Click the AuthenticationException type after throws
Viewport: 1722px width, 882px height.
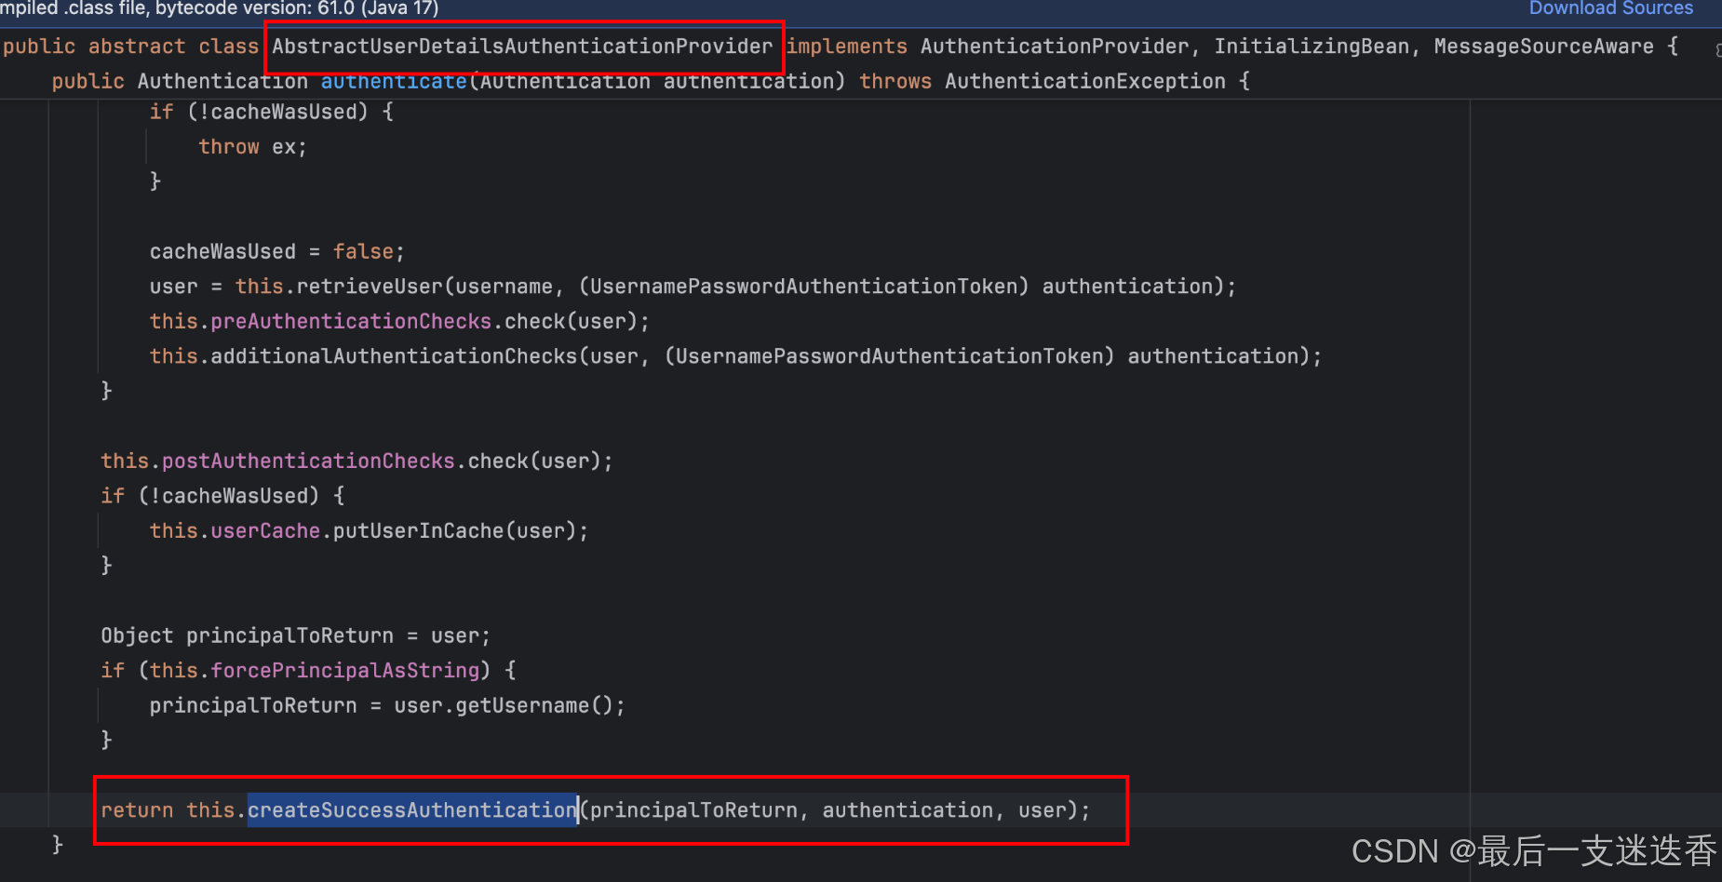tap(1085, 82)
